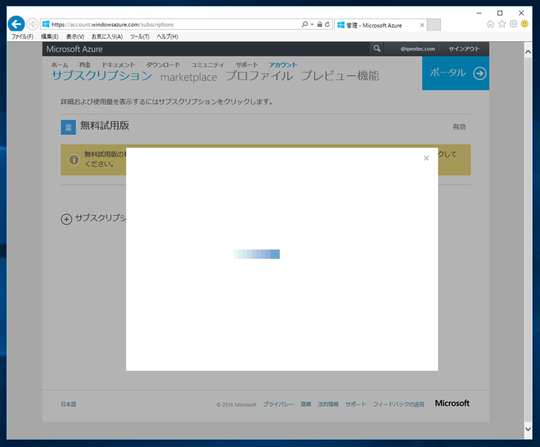Screen dimensions: 540x447
Task: Click the loading progress bar in dialog
Action: tap(256, 254)
